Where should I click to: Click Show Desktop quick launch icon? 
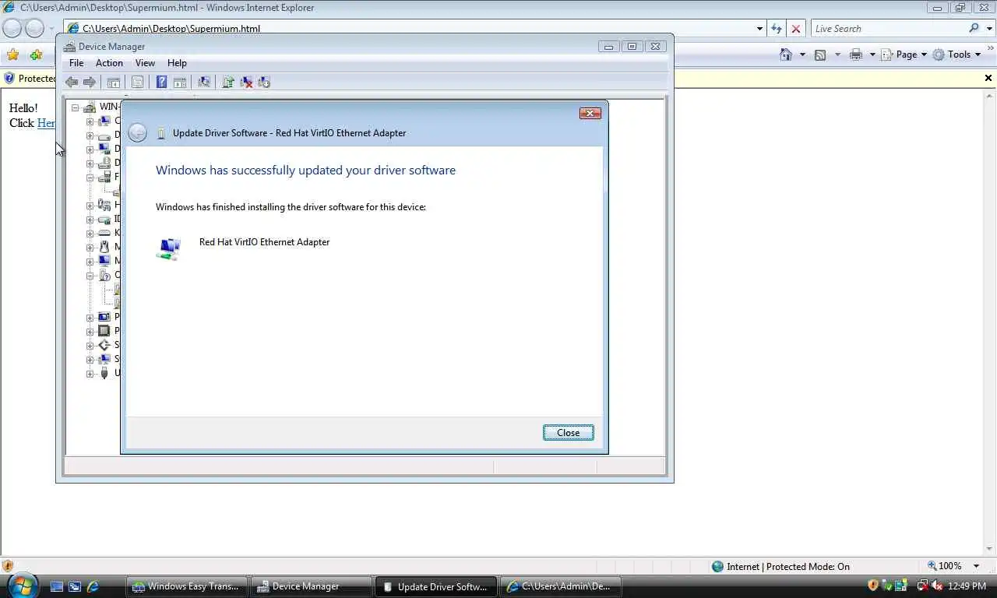click(57, 586)
